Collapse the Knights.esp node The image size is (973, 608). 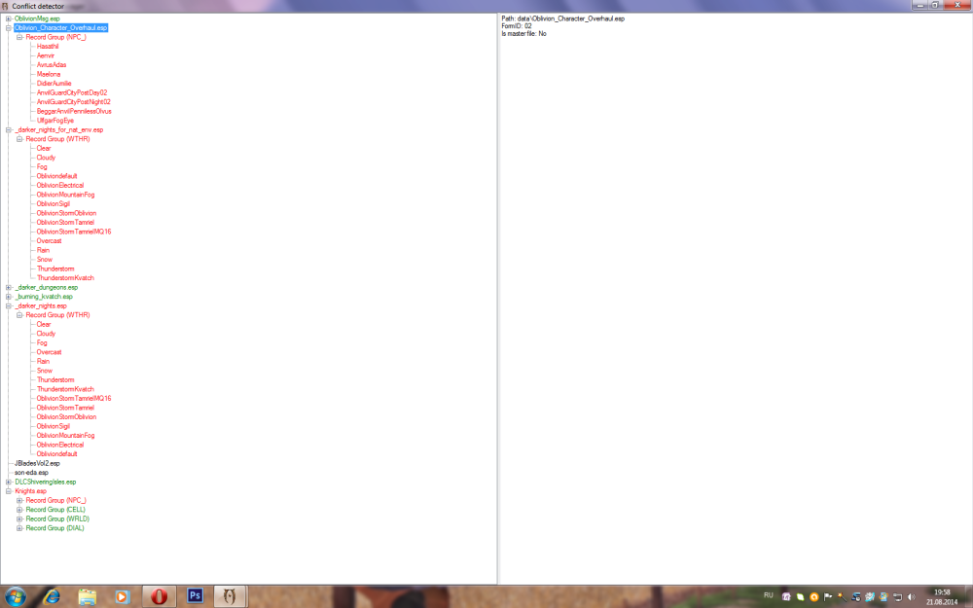pos(9,490)
